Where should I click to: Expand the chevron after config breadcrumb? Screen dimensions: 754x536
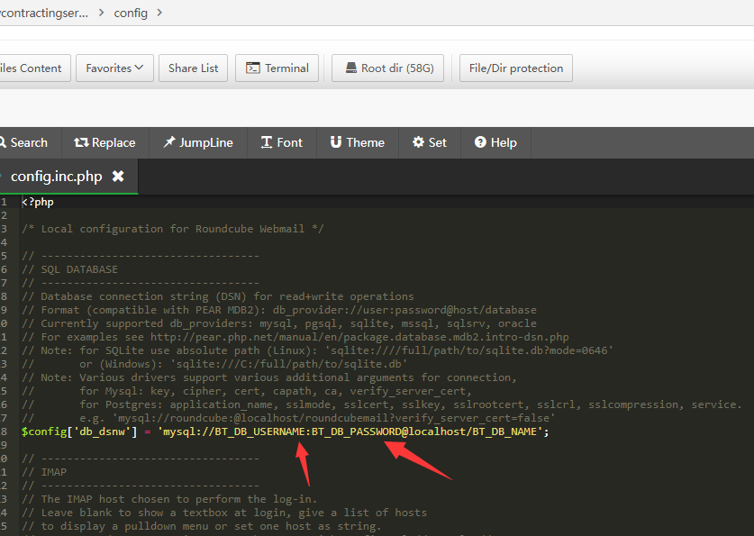point(159,13)
